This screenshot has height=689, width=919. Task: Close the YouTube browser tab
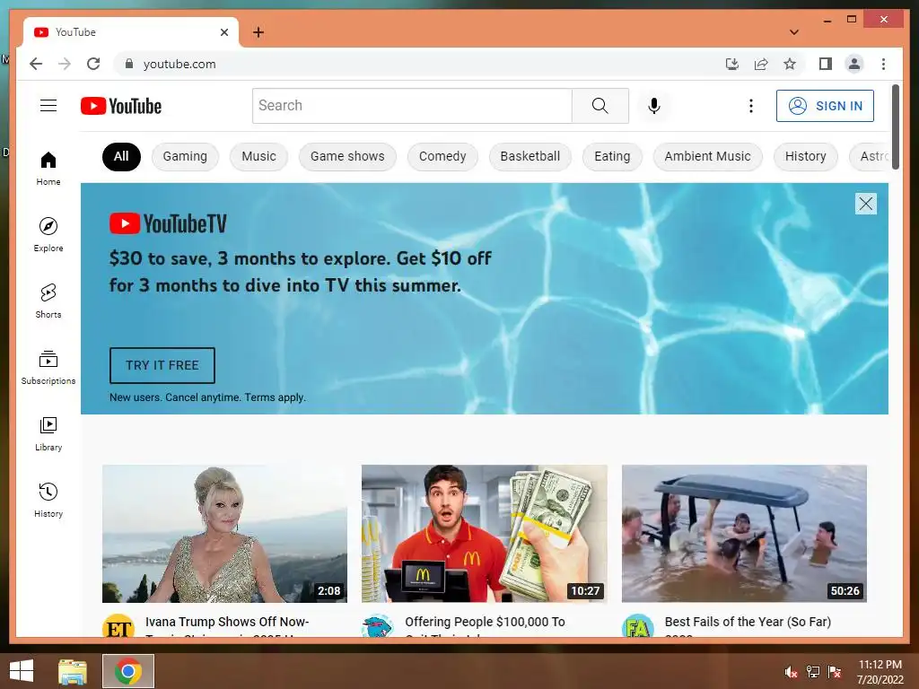click(x=223, y=32)
